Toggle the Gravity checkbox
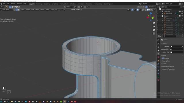The width and height of the screenshot is (184, 103). 163,58
